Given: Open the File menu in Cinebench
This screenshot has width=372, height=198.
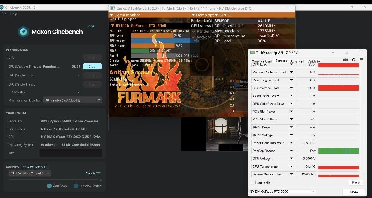Looking at the screenshot, I should pos(4,14).
